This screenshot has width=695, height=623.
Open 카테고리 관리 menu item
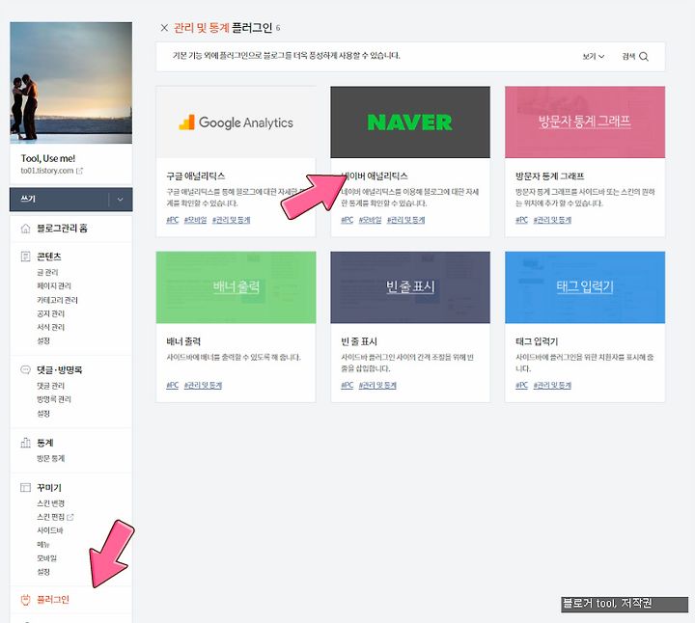pos(57,300)
